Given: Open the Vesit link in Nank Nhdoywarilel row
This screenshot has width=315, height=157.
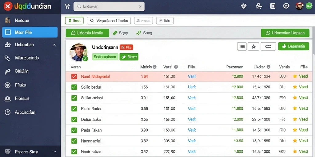Looking at the screenshot, I should pos(192,76).
